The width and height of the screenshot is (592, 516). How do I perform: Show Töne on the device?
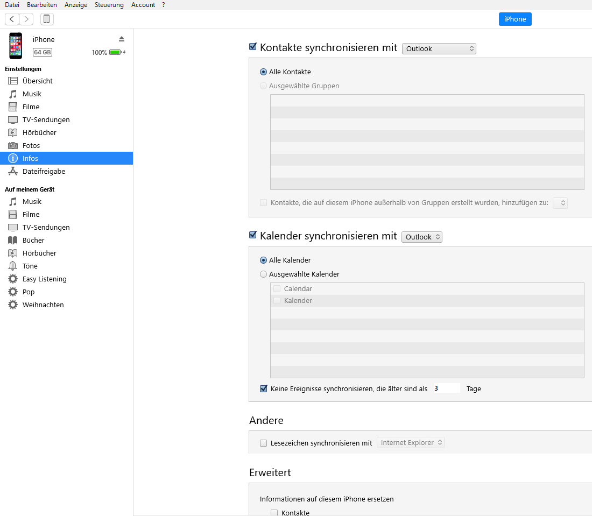click(66, 266)
